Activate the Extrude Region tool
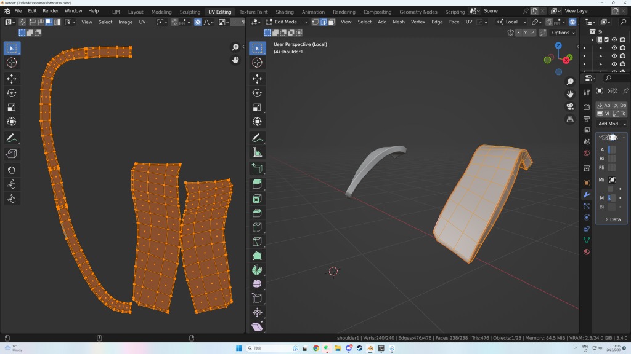Screen dimensions: 631x354 pyautogui.click(x=257, y=184)
